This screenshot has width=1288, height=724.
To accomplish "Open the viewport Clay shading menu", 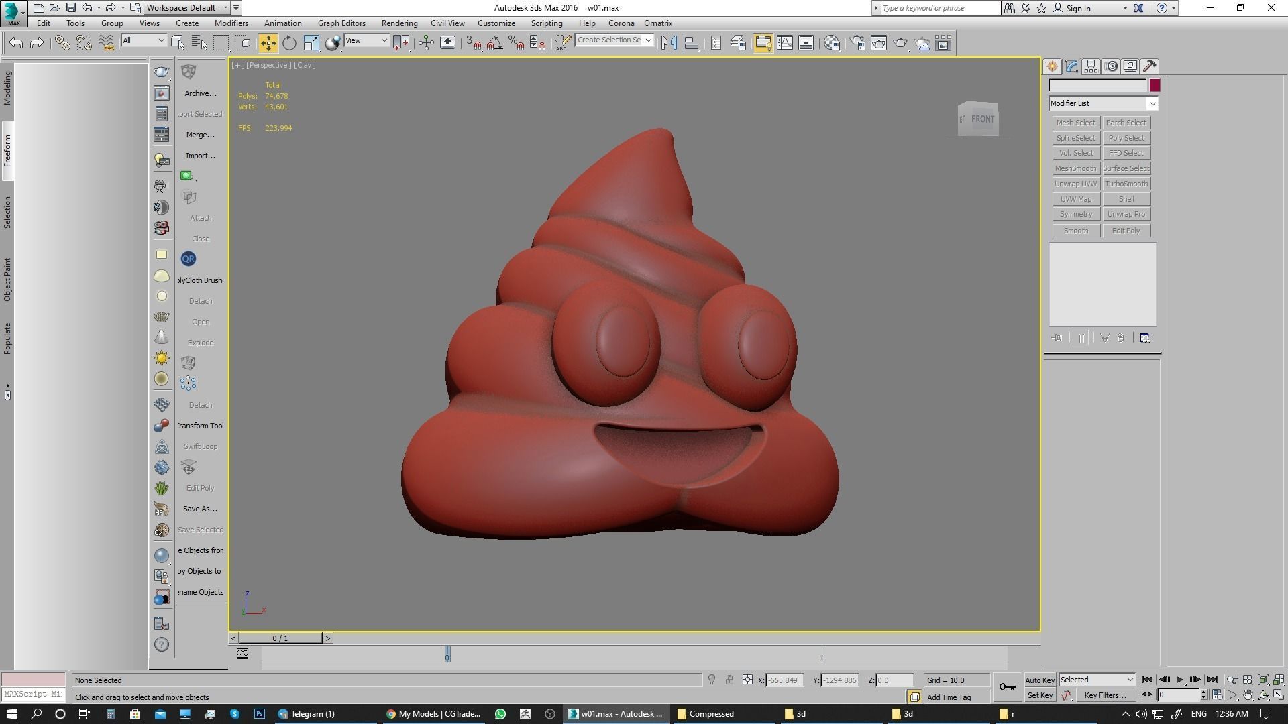I will tap(305, 65).
